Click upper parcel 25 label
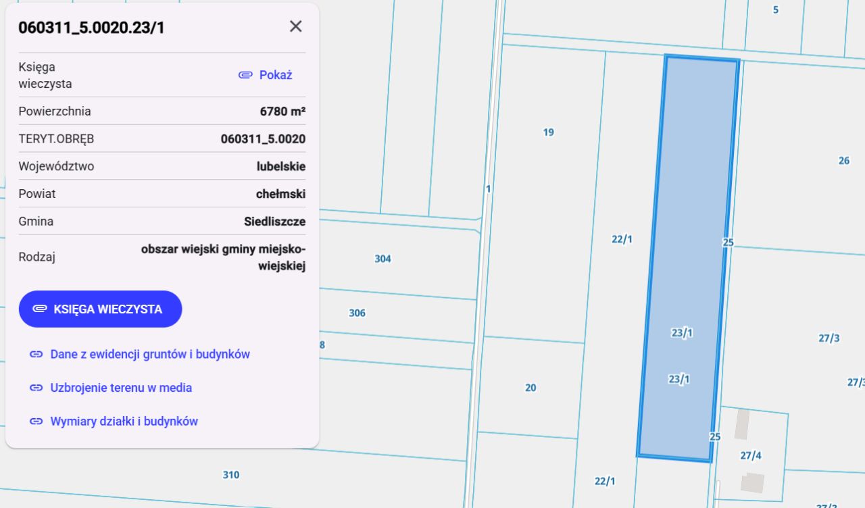Screen dimensions: 865x508 [x=728, y=243]
